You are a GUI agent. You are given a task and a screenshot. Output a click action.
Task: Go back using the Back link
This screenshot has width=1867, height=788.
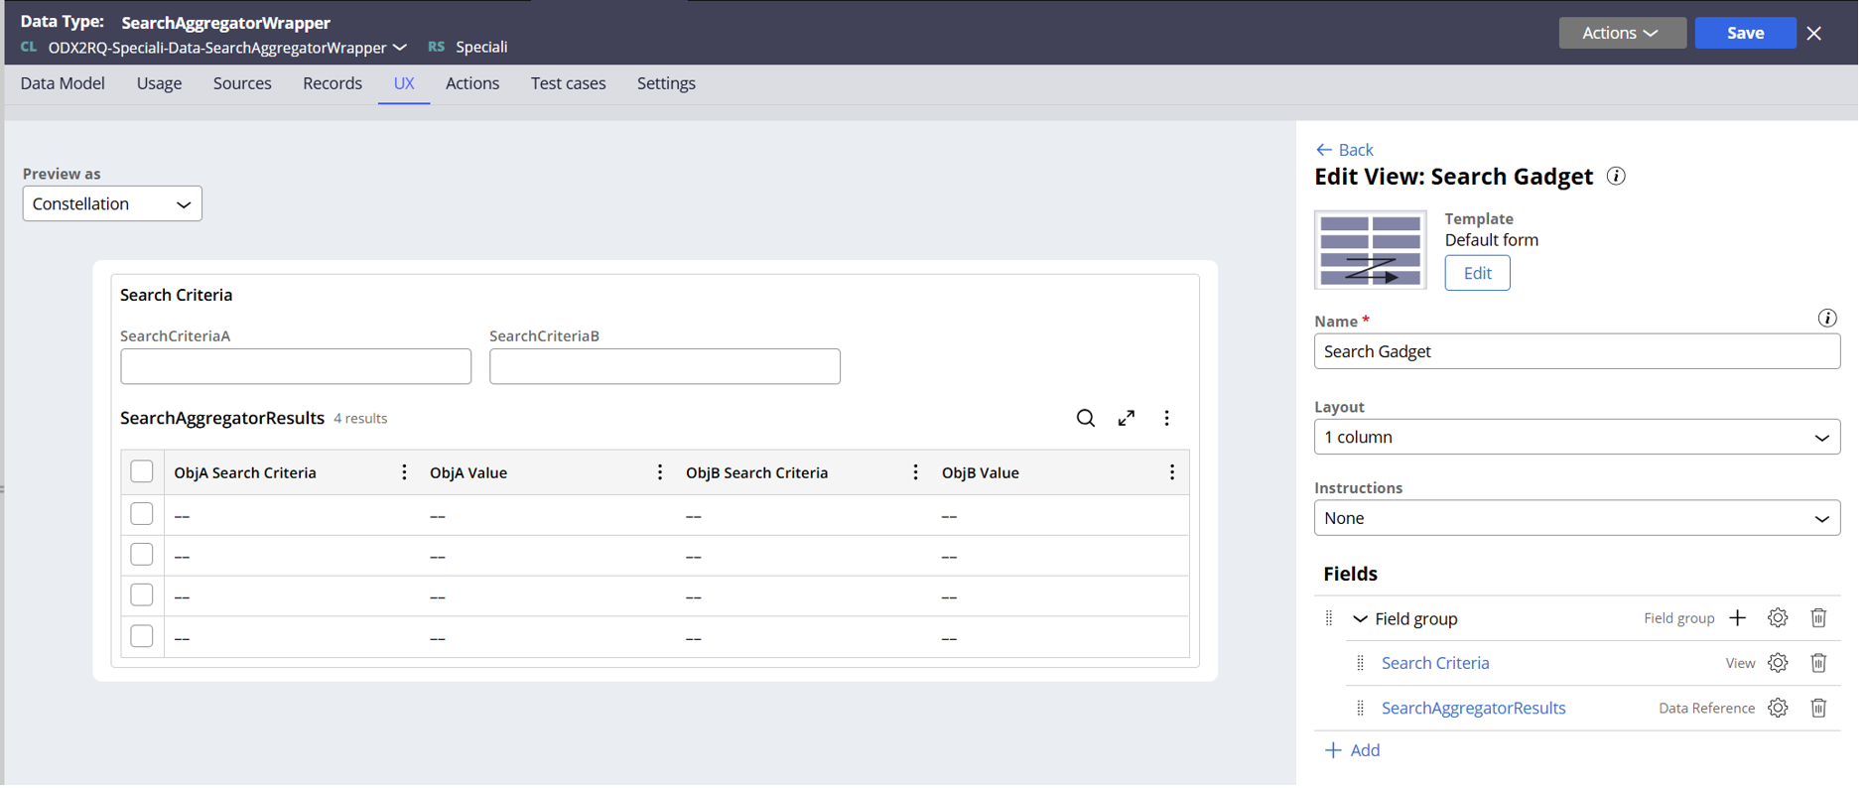click(1345, 150)
